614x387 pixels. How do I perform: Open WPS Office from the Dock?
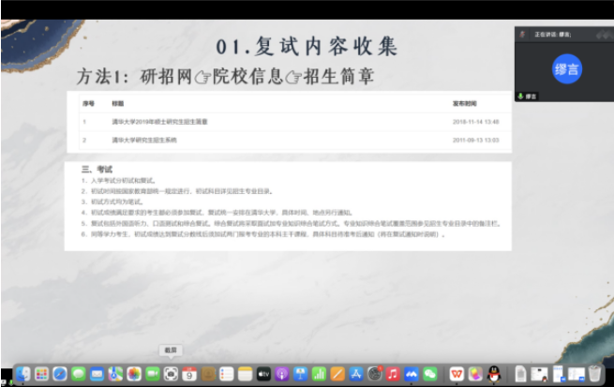click(x=457, y=374)
